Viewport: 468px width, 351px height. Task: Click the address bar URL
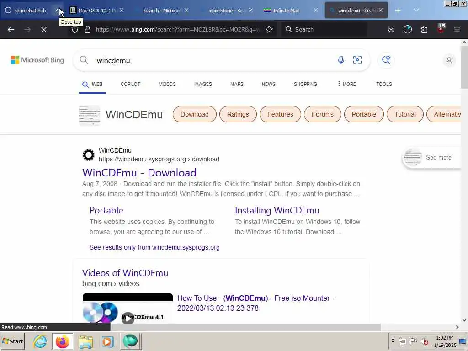pyautogui.click(x=178, y=29)
